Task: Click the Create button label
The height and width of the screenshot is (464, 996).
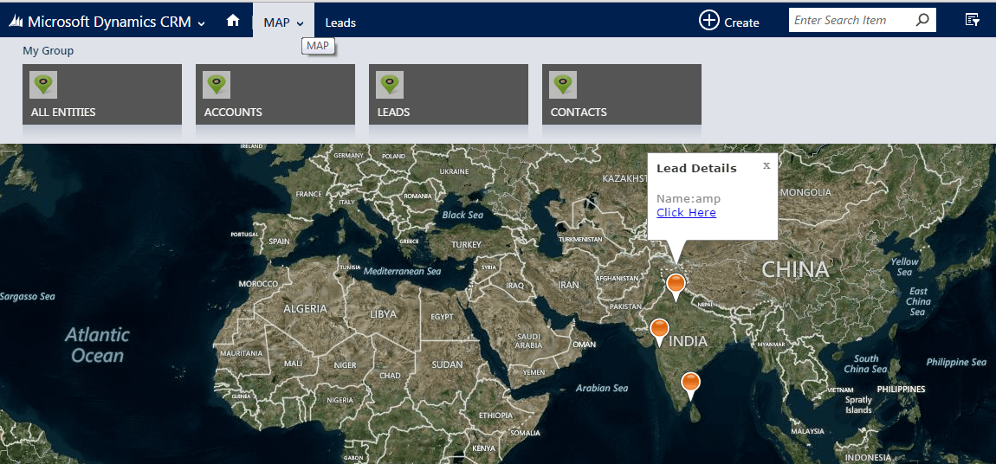Action: pos(741,23)
